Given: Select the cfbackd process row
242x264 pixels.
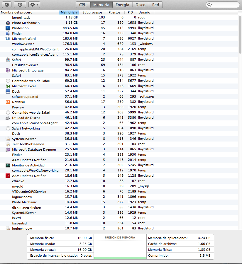Looking at the screenshot, I should click(x=119, y=181).
